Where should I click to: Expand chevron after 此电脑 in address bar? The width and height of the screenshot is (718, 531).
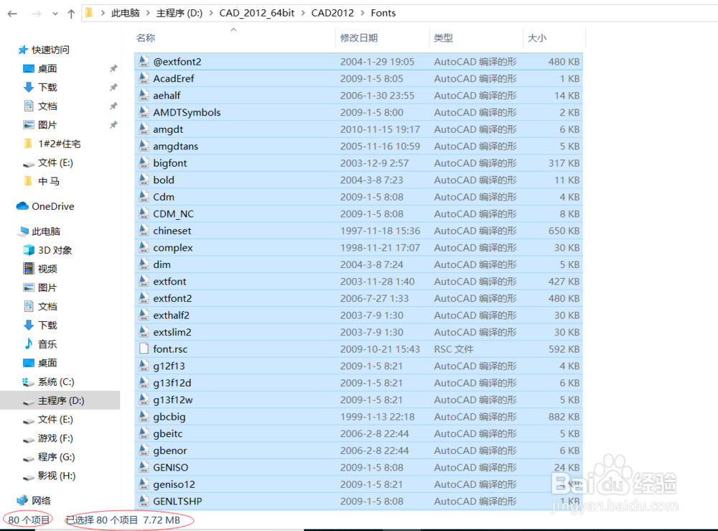tap(148, 13)
